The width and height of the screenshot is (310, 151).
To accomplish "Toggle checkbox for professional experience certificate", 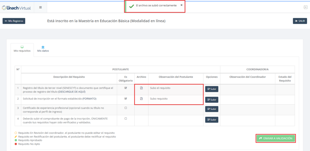I will (x=126, y=108).
